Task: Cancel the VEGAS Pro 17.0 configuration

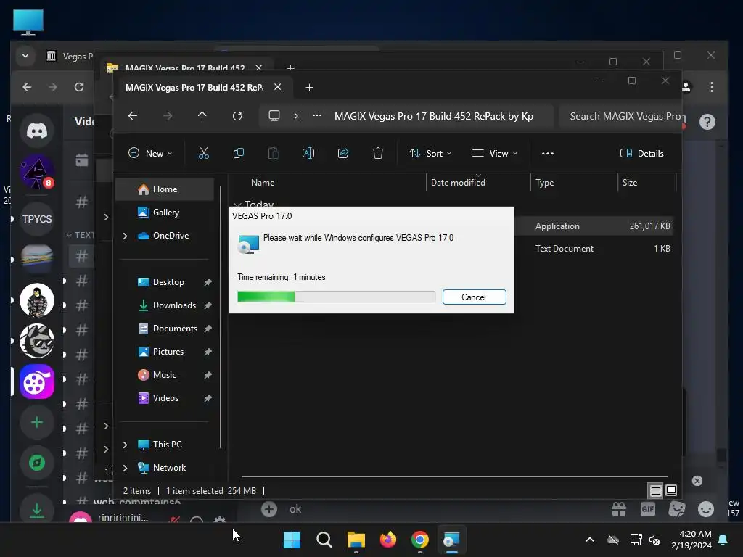Action: (x=474, y=297)
